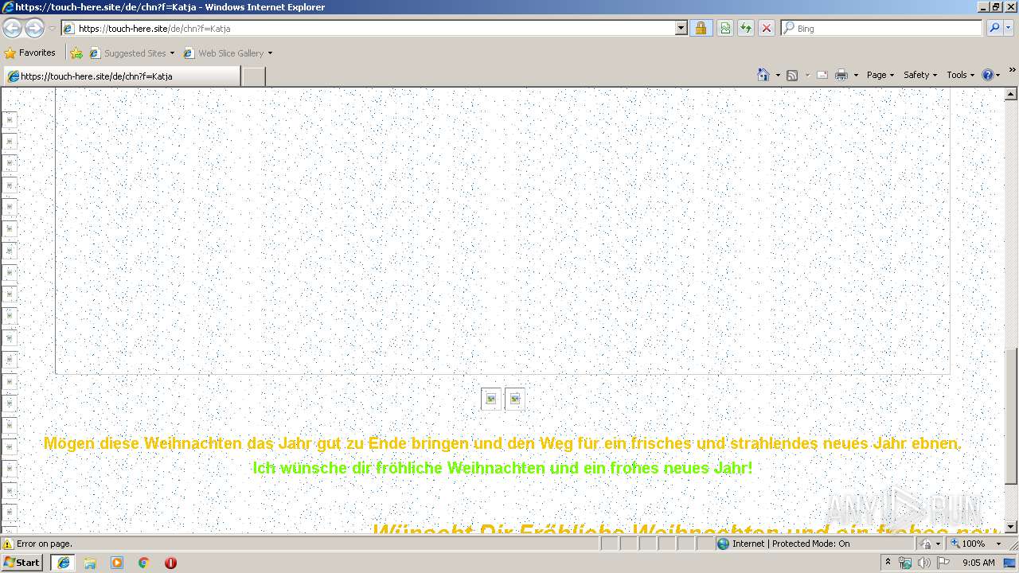Screen dimensions: 1019x573
Task: Click 'Error on page' warning icon
Action: coord(8,544)
